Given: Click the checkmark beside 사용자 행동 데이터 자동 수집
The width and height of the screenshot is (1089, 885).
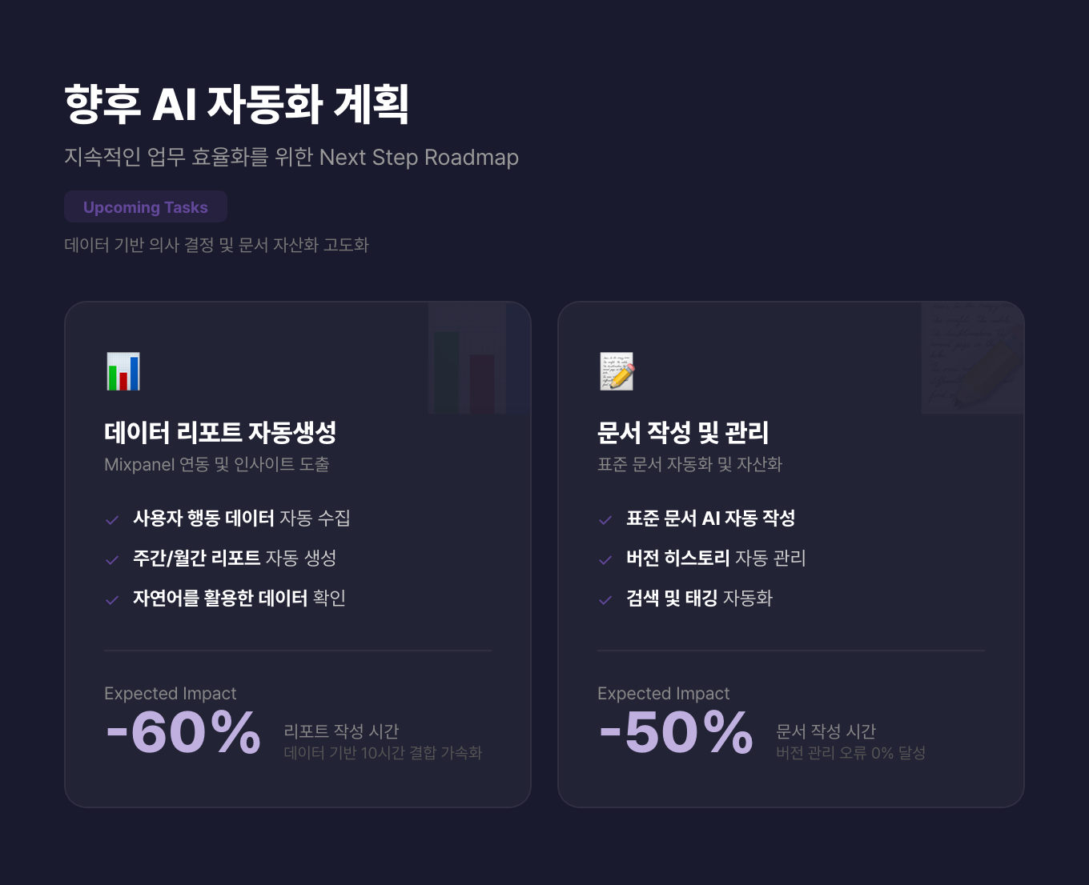Looking at the screenshot, I should click(x=112, y=520).
